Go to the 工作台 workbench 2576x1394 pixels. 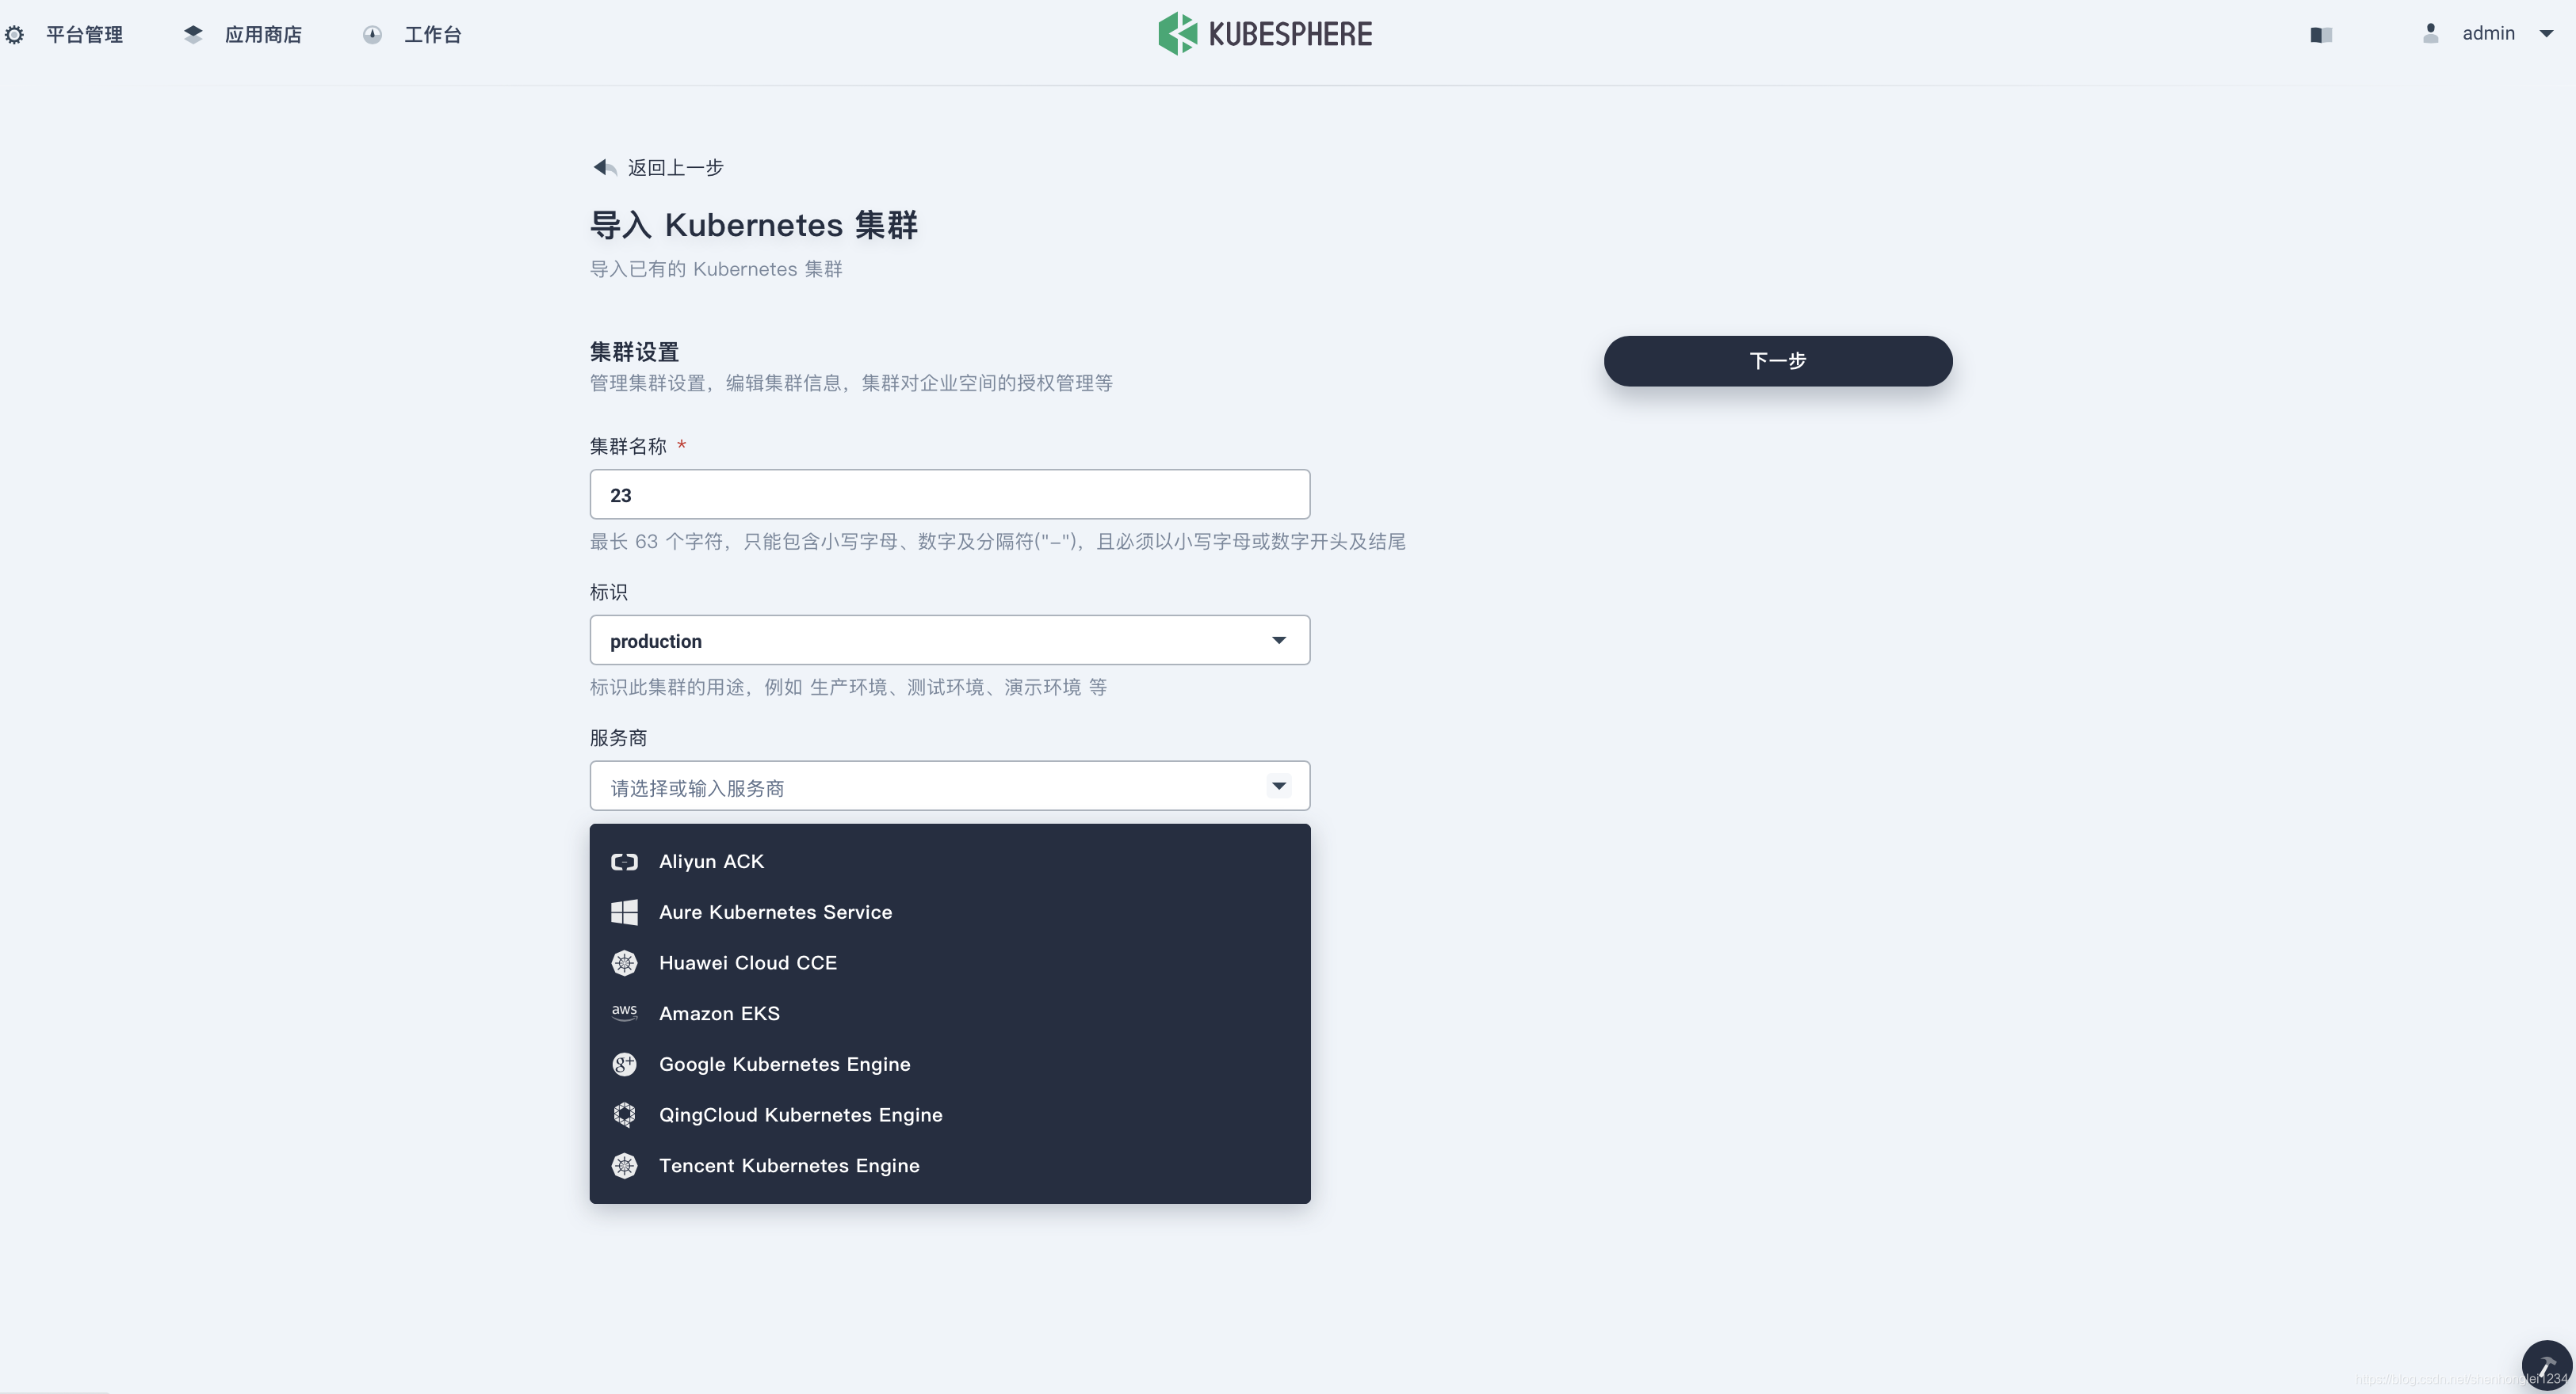[432, 35]
